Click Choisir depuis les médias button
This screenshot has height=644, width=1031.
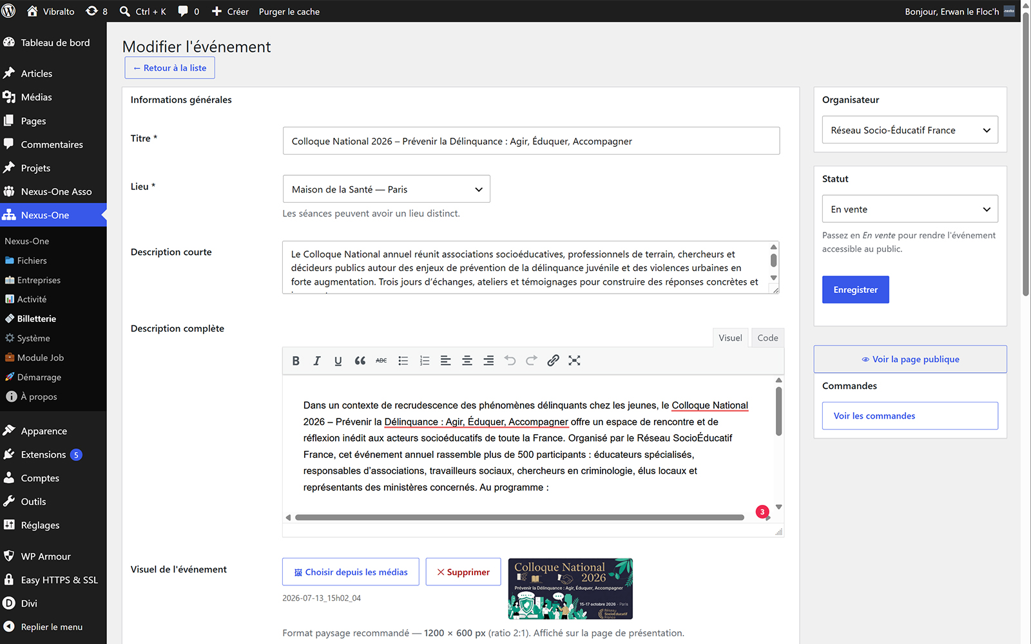point(351,572)
